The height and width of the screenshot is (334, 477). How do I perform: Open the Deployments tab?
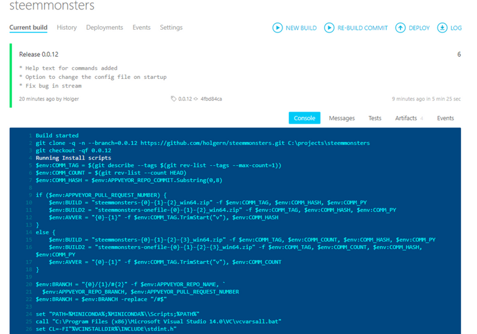[104, 28]
